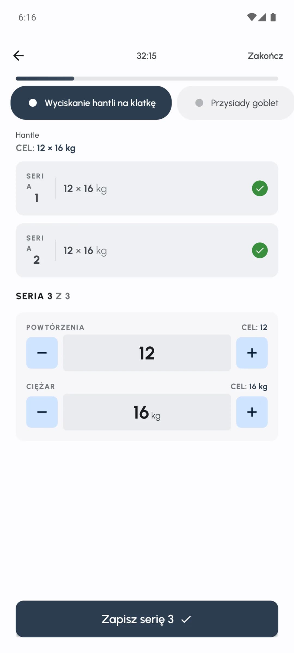The width and height of the screenshot is (294, 653).
Task: Tap the Wi-Fi status icon
Action: point(252,17)
